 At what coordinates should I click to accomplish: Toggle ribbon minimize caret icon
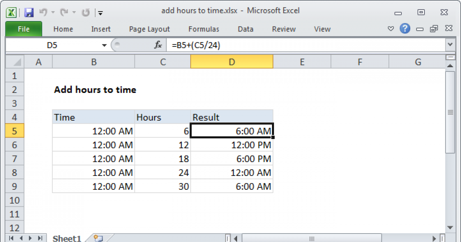(x=391, y=29)
